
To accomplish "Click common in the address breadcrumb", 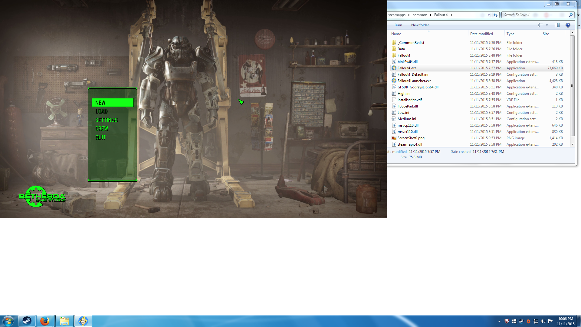I will (420, 15).
